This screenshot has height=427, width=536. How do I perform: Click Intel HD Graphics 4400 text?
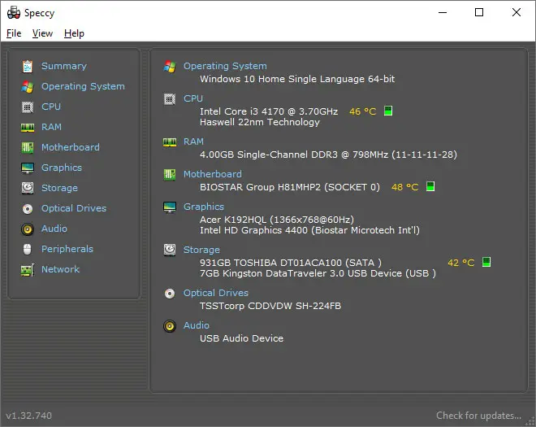pyautogui.click(x=309, y=230)
